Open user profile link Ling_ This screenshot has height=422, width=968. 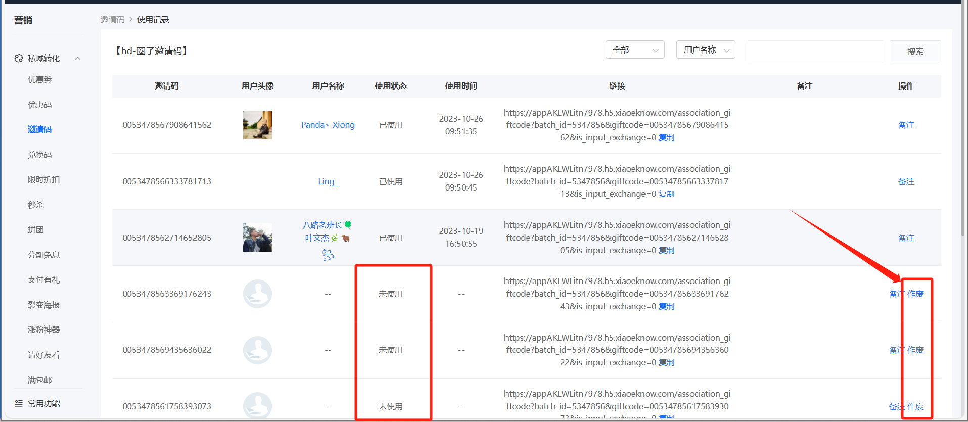(328, 181)
